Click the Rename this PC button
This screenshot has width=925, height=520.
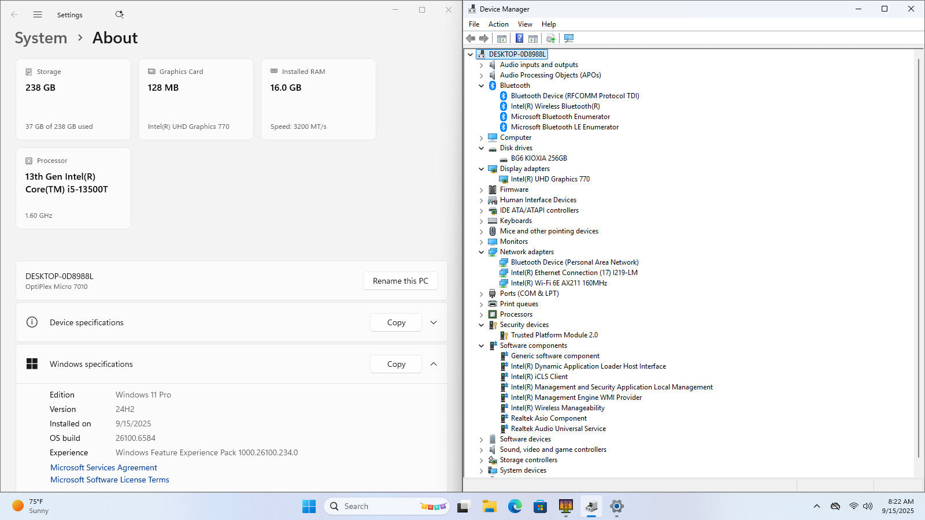(x=401, y=281)
